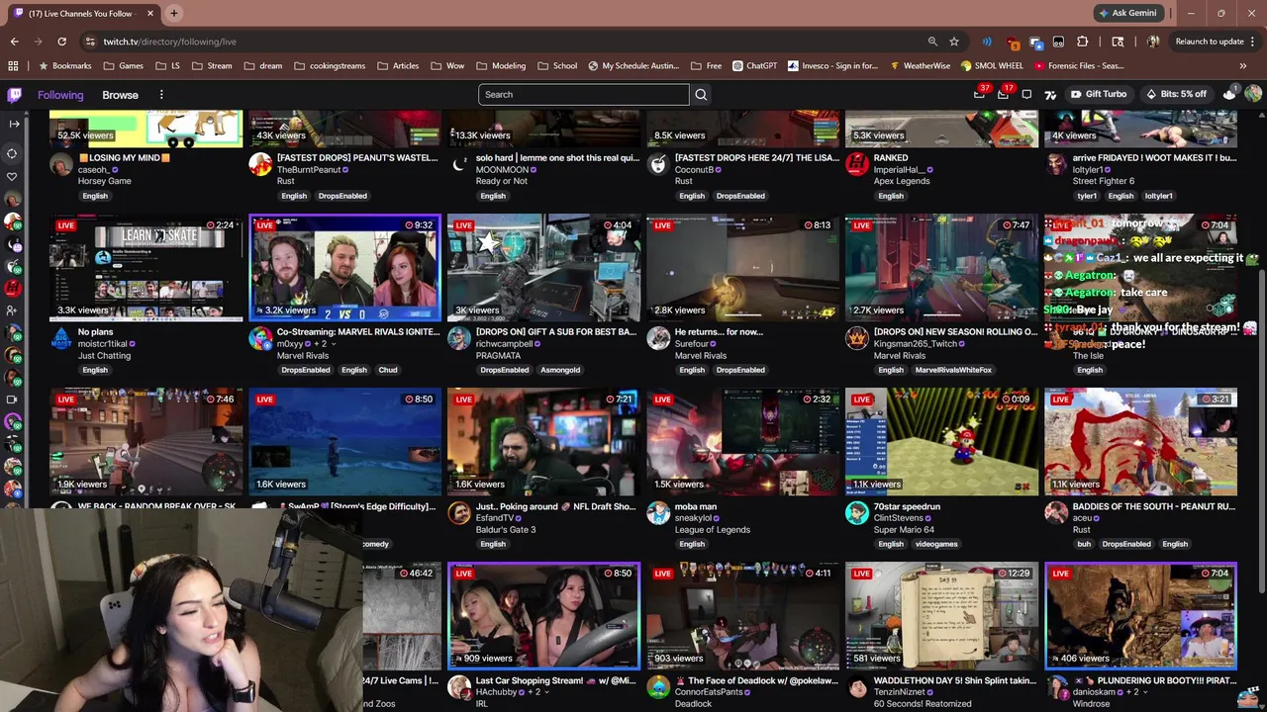Open the Co-Streaming Marvel Rivals stream thumbnail
Viewport: 1267px width, 712px height.
[x=344, y=268]
